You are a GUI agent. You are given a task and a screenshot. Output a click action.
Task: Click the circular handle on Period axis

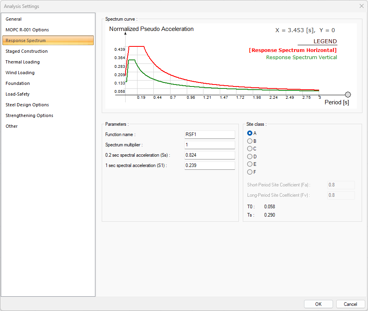coord(348,94)
